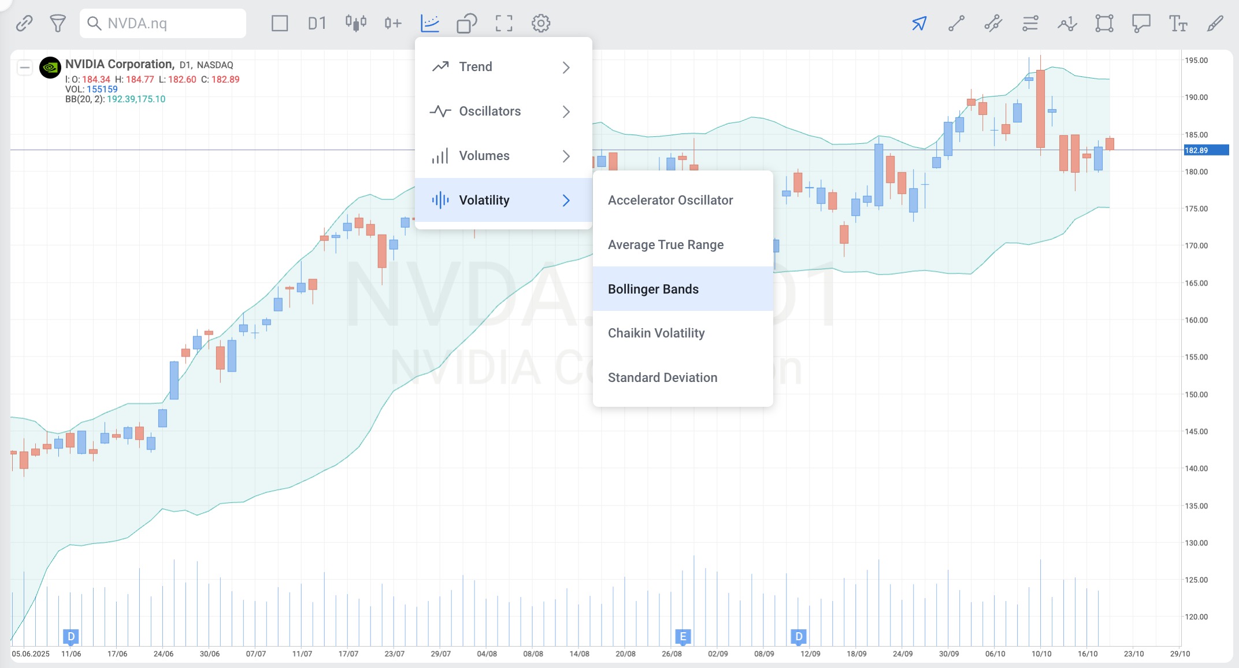Expand the Oscillators submenu
The image size is (1239, 668).
[503, 112]
